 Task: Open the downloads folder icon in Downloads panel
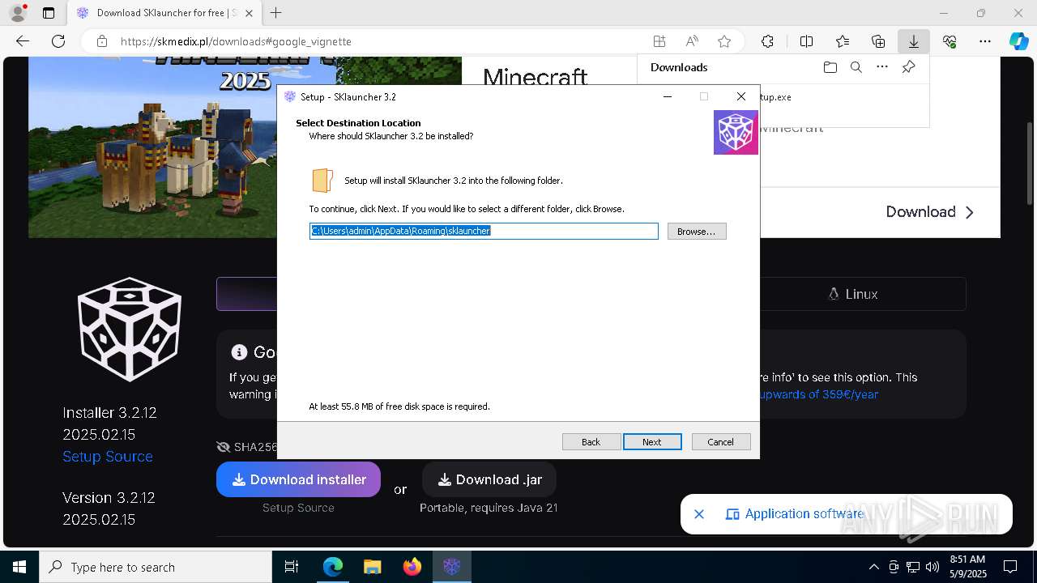(830, 67)
